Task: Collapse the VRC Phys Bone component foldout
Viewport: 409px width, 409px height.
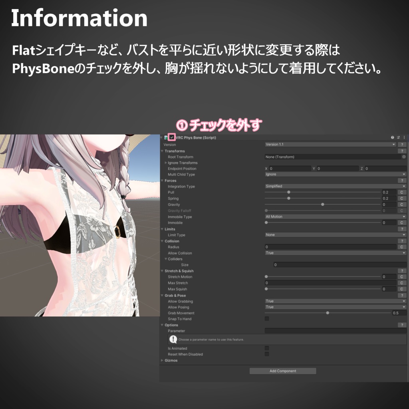Action: point(161,137)
